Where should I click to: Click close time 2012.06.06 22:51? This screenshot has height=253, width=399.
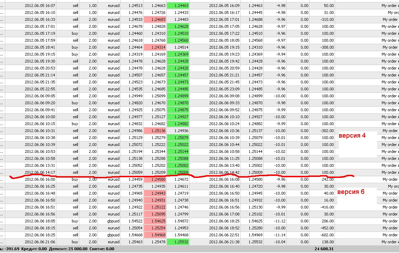coord(224,235)
